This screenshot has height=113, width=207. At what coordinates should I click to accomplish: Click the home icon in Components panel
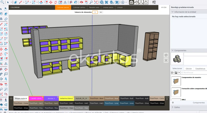pos(176,72)
